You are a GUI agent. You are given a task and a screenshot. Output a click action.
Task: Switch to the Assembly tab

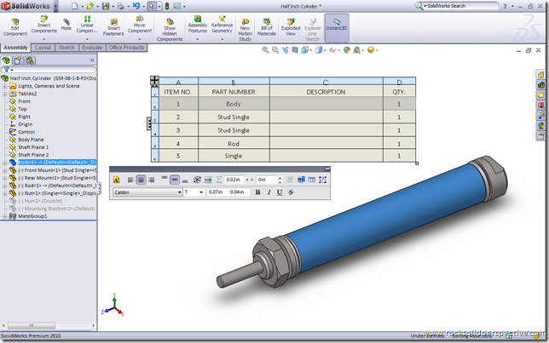point(15,48)
